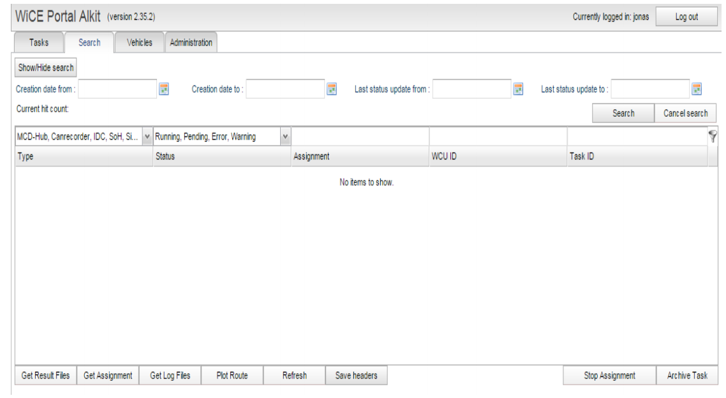Archive the selected task
Viewport: 726px width, 398px height.
click(687, 376)
